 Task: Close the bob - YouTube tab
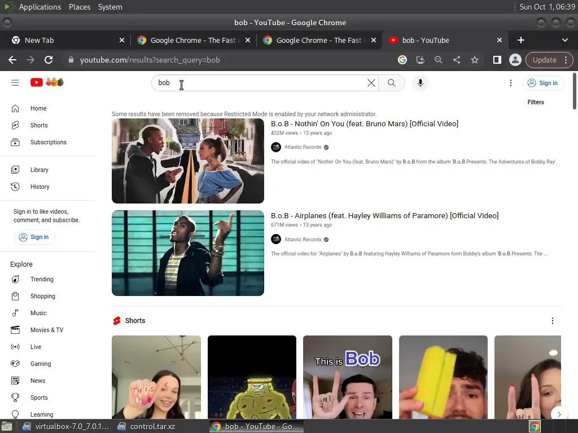[x=499, y=40]
